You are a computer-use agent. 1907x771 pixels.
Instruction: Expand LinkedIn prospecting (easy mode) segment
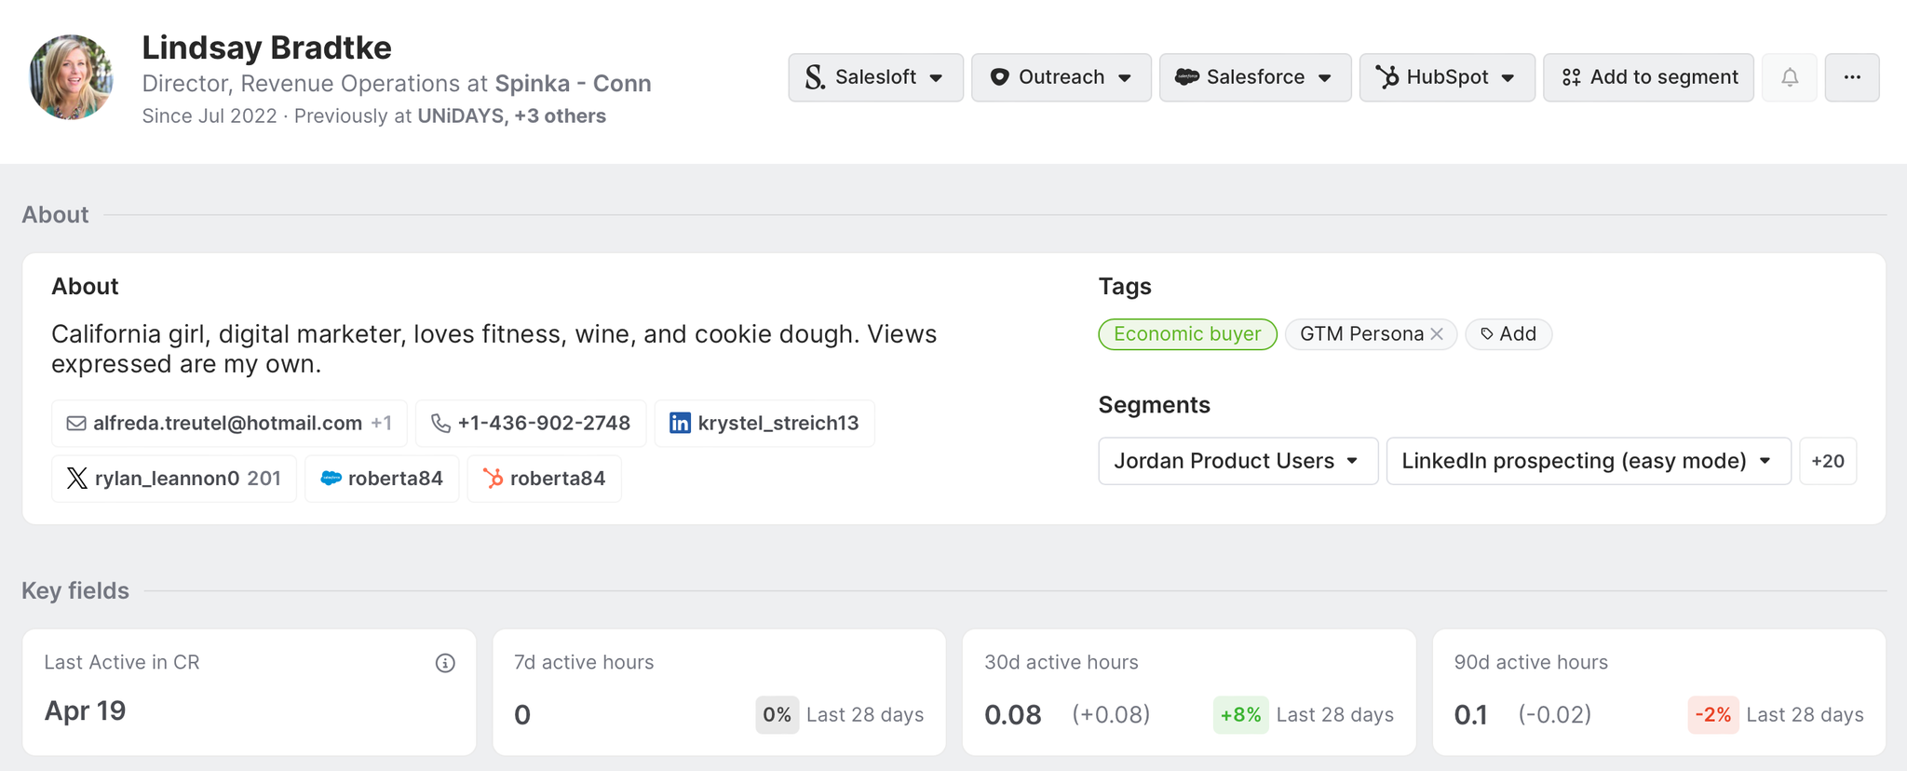pyautogui.click(x=1588, y=461)
